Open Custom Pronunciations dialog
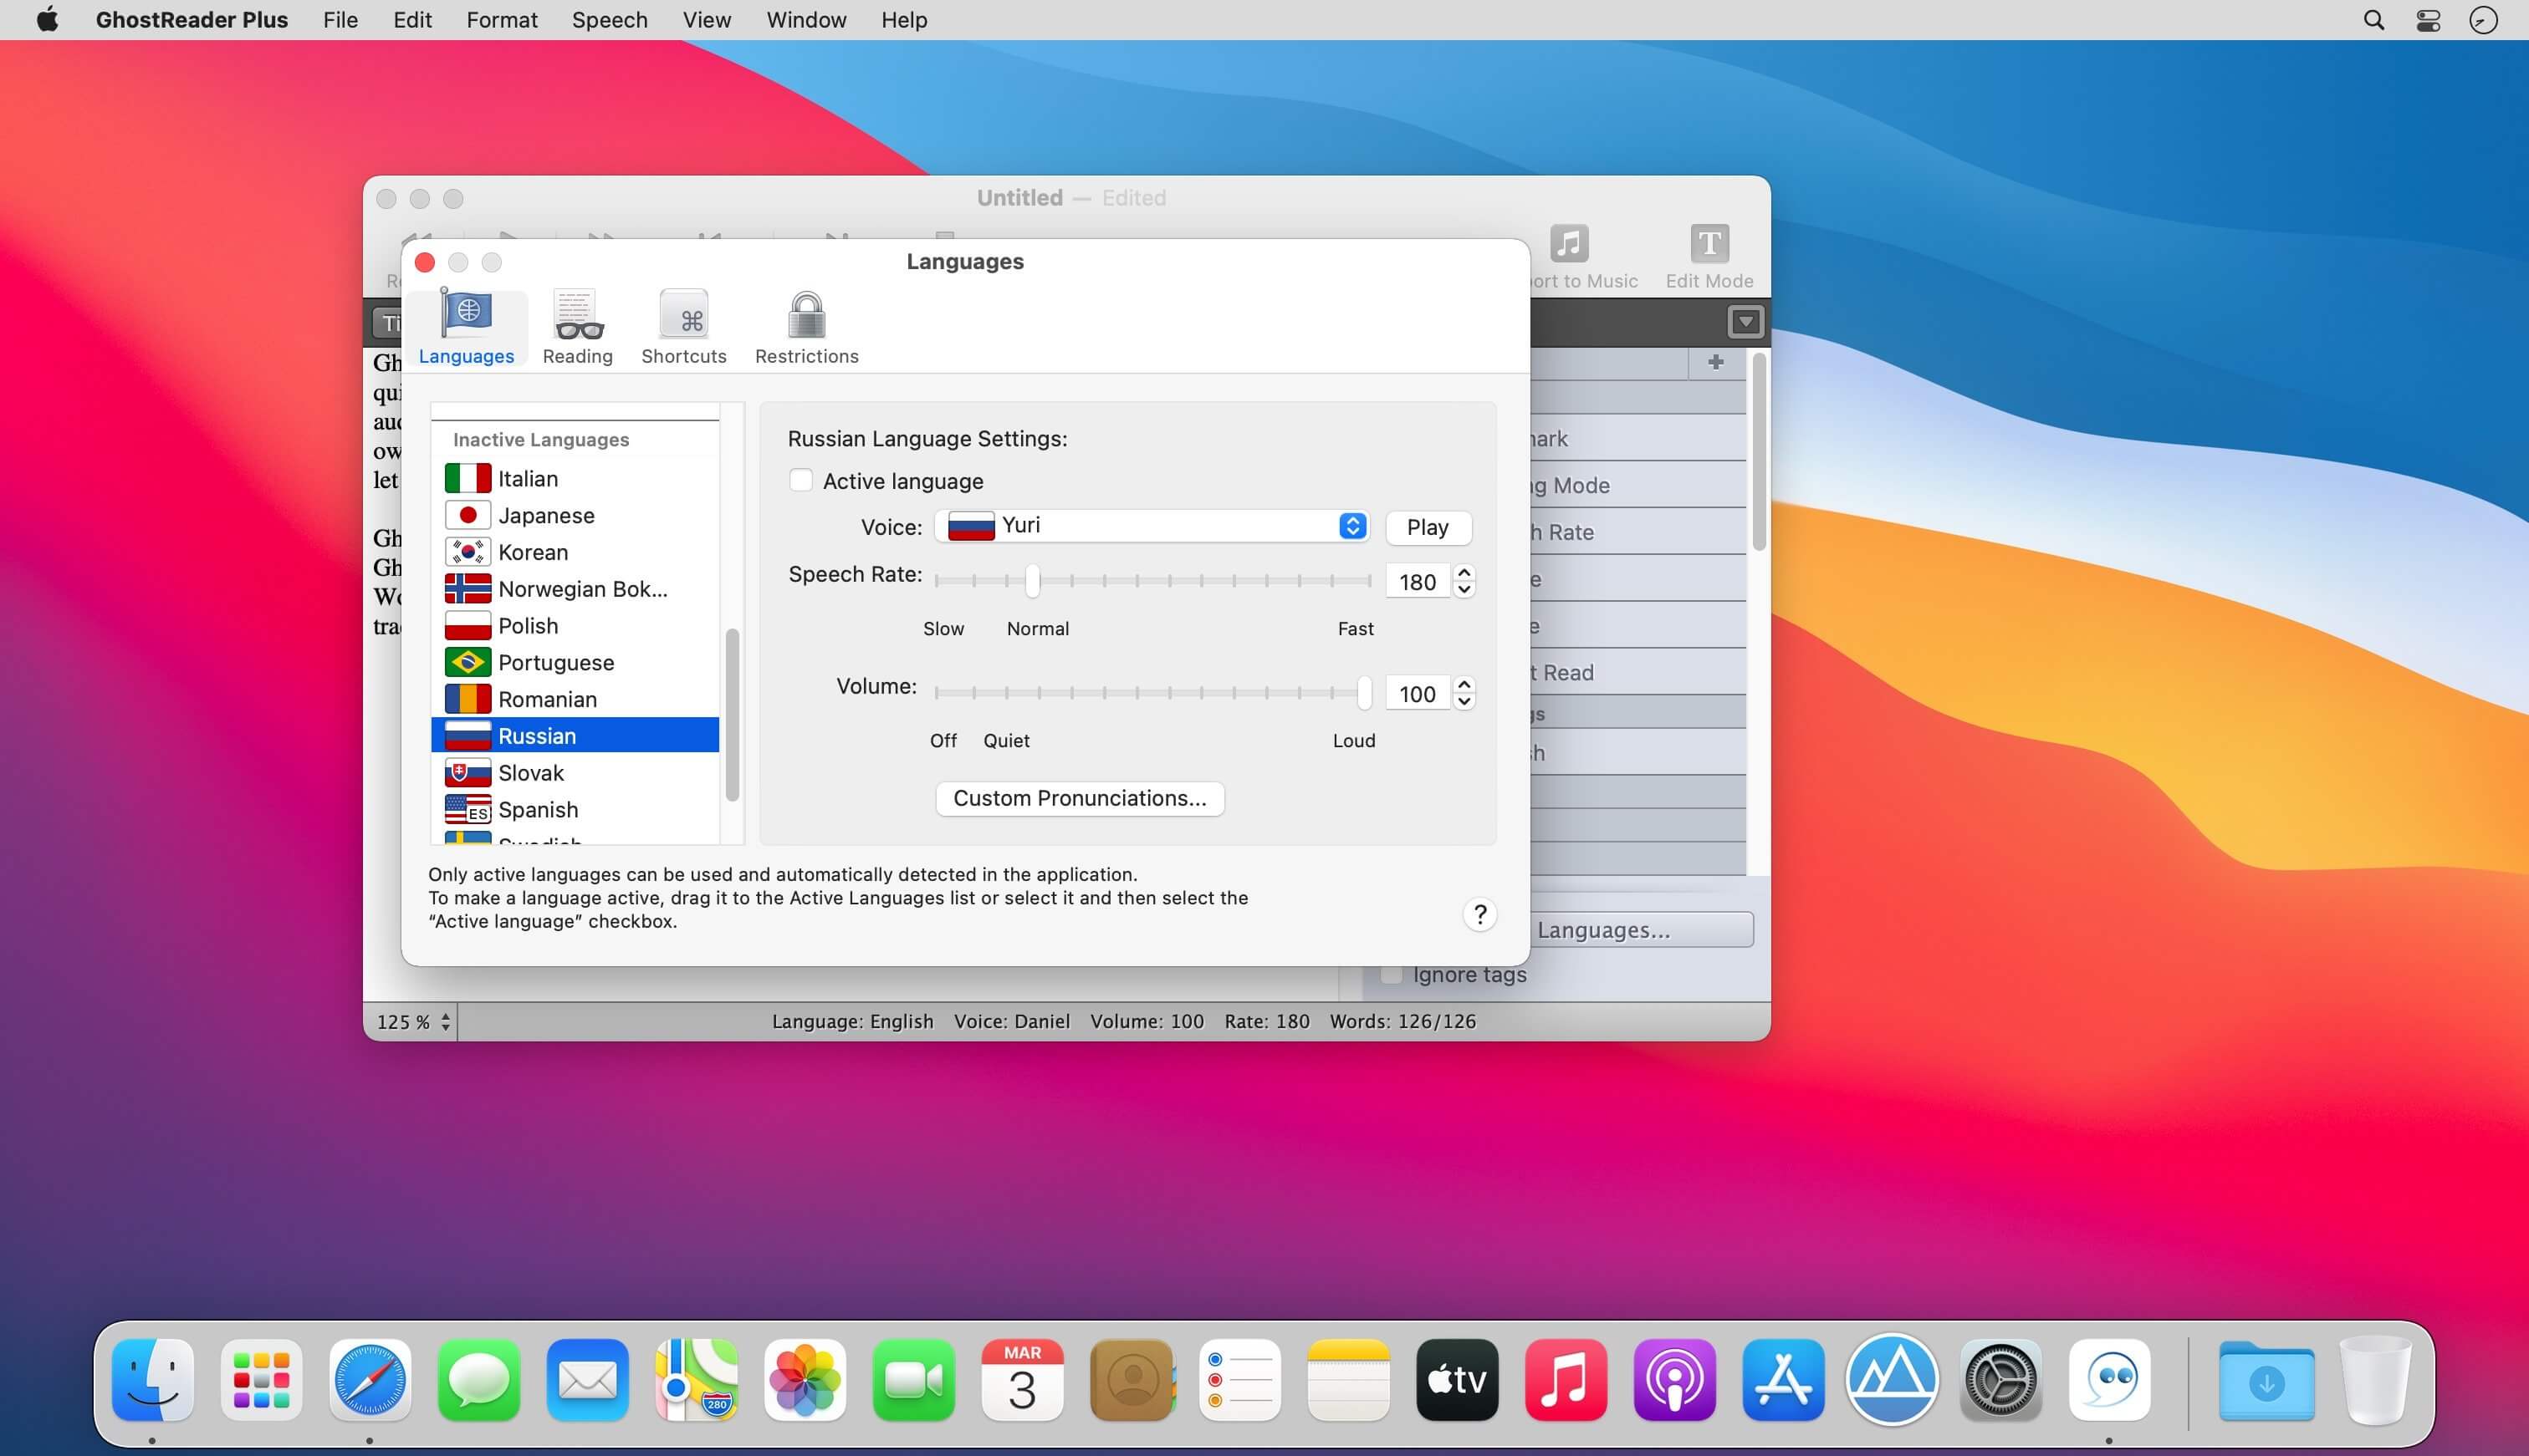The height and width of the screenshot is (1456, 2529). pos(1080,798)
